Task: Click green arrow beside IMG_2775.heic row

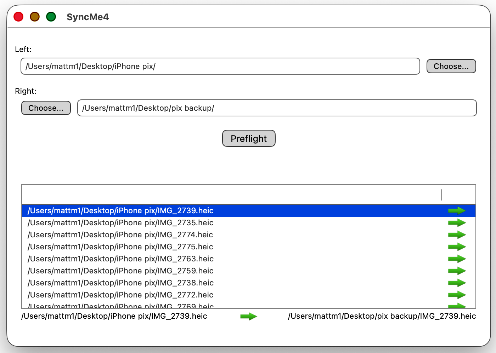Action: click(x=457, y=247)
